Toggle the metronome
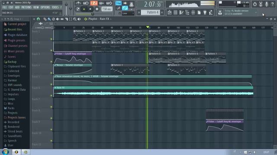 tap(78, 3)
